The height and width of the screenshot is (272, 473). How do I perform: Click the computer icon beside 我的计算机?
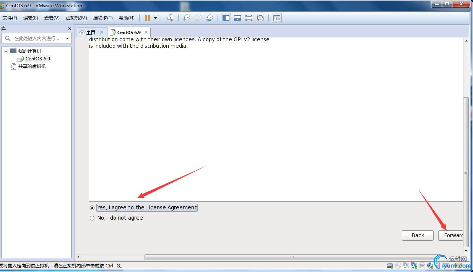tap(13, 51)
